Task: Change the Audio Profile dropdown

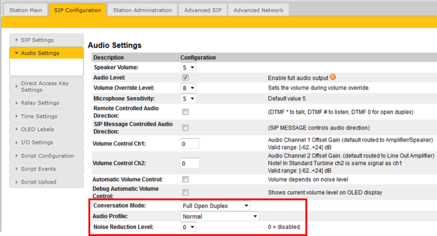Action: [x=220, y=216]
